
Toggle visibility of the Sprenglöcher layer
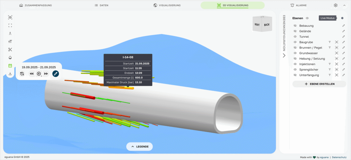coord(295,70)
